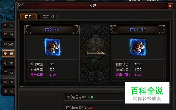This screenshot has height=110, width=176.
Task: Open the 护心镜 sidebar section
Action: coord(8,44)
